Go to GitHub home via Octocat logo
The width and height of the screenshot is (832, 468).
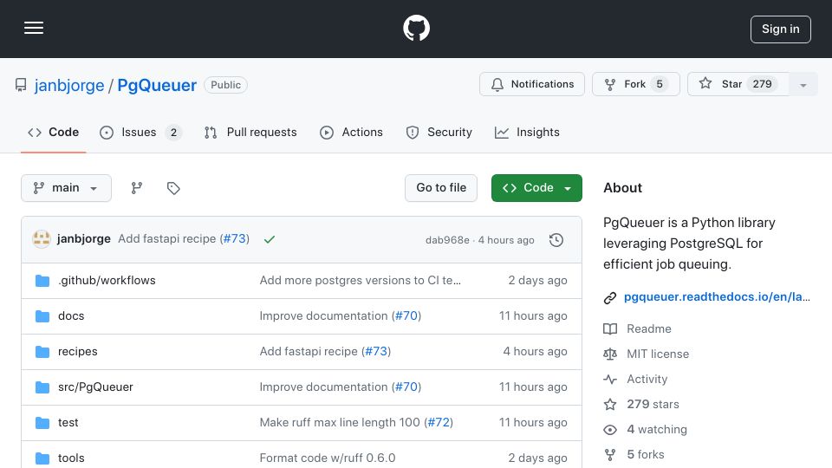[x=416, y=28]
